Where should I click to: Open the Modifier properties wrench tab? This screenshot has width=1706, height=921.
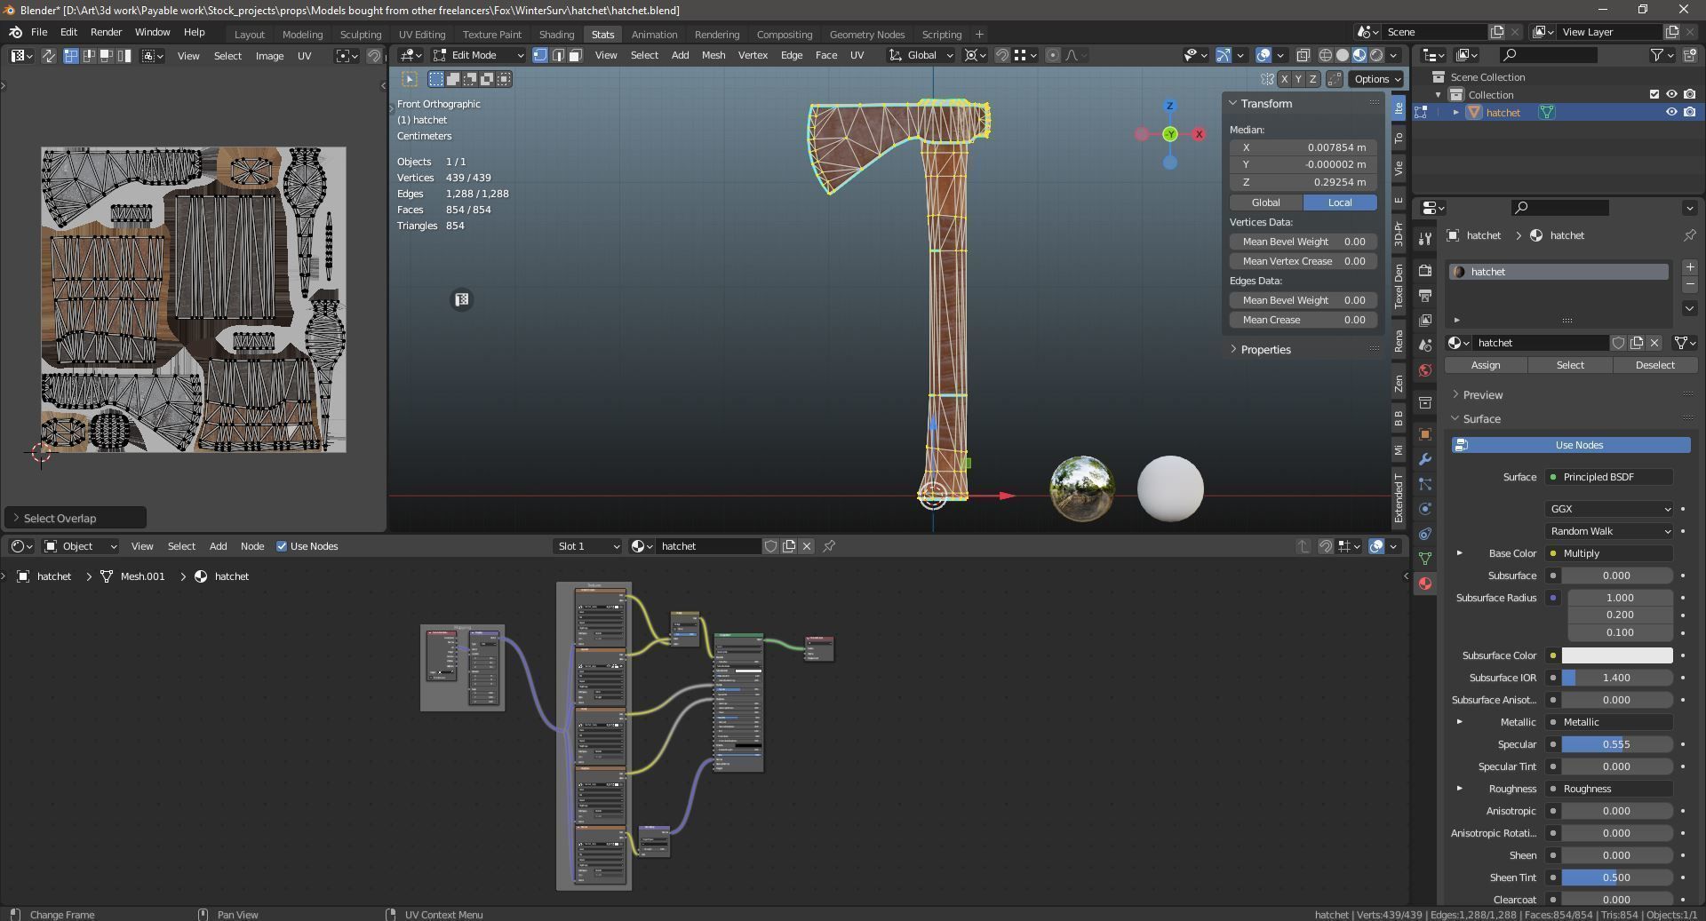pyautogui.click(x=1425, y=459)
